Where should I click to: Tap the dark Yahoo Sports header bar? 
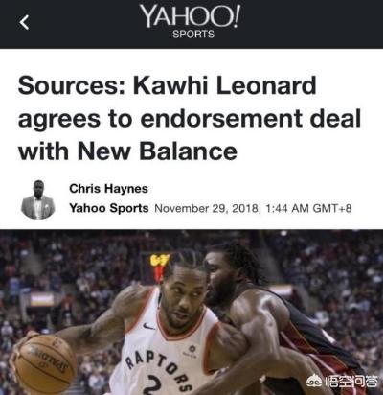[192, 24]
